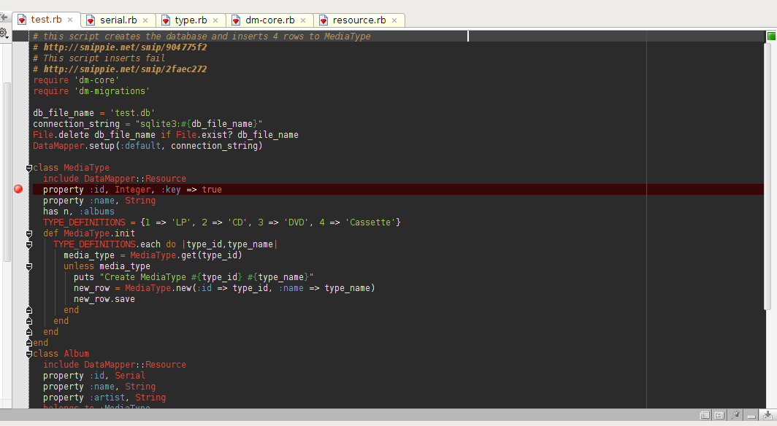Click the line require 'dm-core'
777x426 pixels.
76,80
